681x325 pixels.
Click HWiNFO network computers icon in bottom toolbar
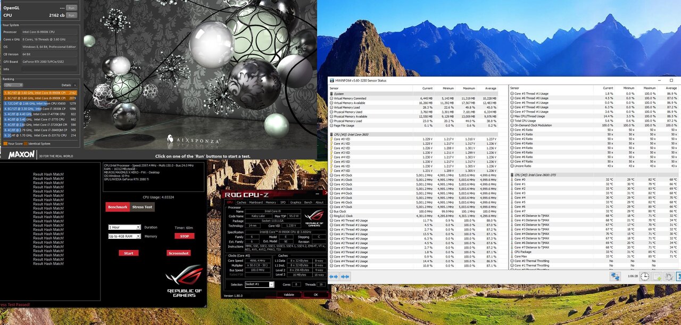pos(615,277)
